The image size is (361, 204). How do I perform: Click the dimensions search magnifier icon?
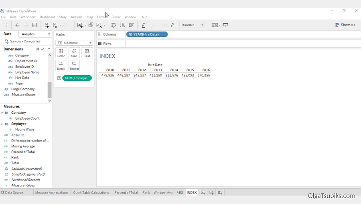[x=43, y=49]
